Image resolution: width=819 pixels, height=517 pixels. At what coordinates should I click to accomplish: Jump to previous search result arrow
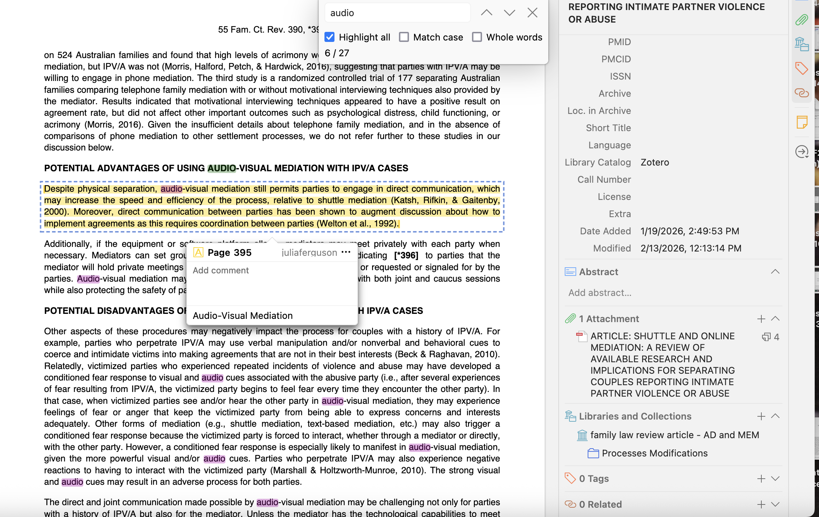(x=486, y=13)
